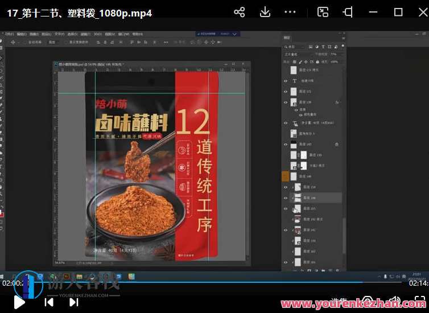Viewport: 429px width, 313px height.
Task: Filter layers by shape layers
Action: point(329,47)
